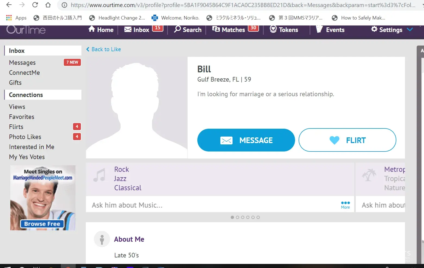Expand the Settings dropdown chevron
Viewport: 424px width, 268px height.
410,30
